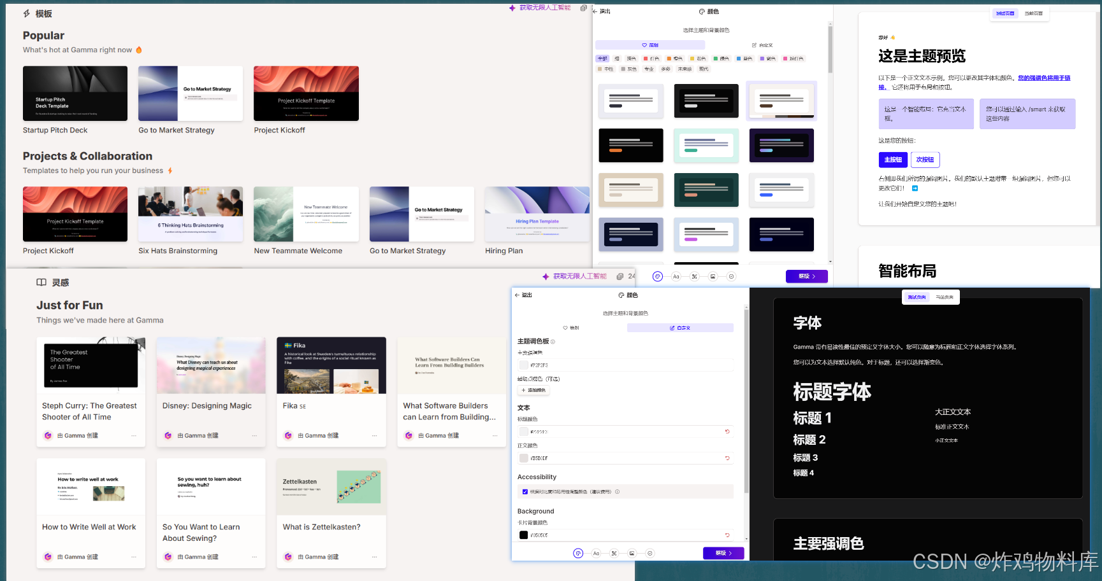This screenshot has height=581, width=1102.
Task: Select the checkmark finish step in the lower panel footer
Action: point(650,553)
